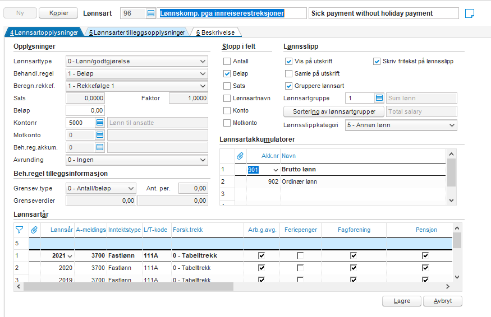Uncheck the Beløp stop checkbox
The image size is (491, 317).
pyautogui.click(x=227, y=73)
